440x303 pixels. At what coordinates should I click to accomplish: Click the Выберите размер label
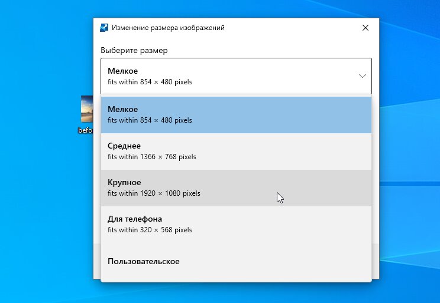tap(134, 50)
